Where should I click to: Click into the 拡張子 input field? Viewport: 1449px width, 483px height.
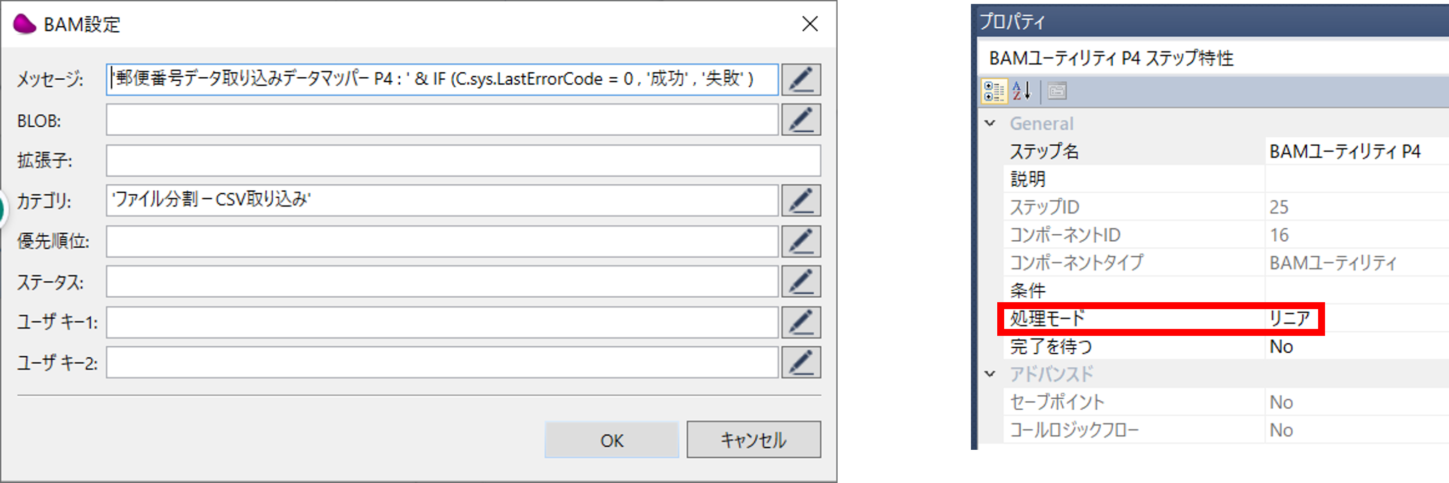[462, 161]
